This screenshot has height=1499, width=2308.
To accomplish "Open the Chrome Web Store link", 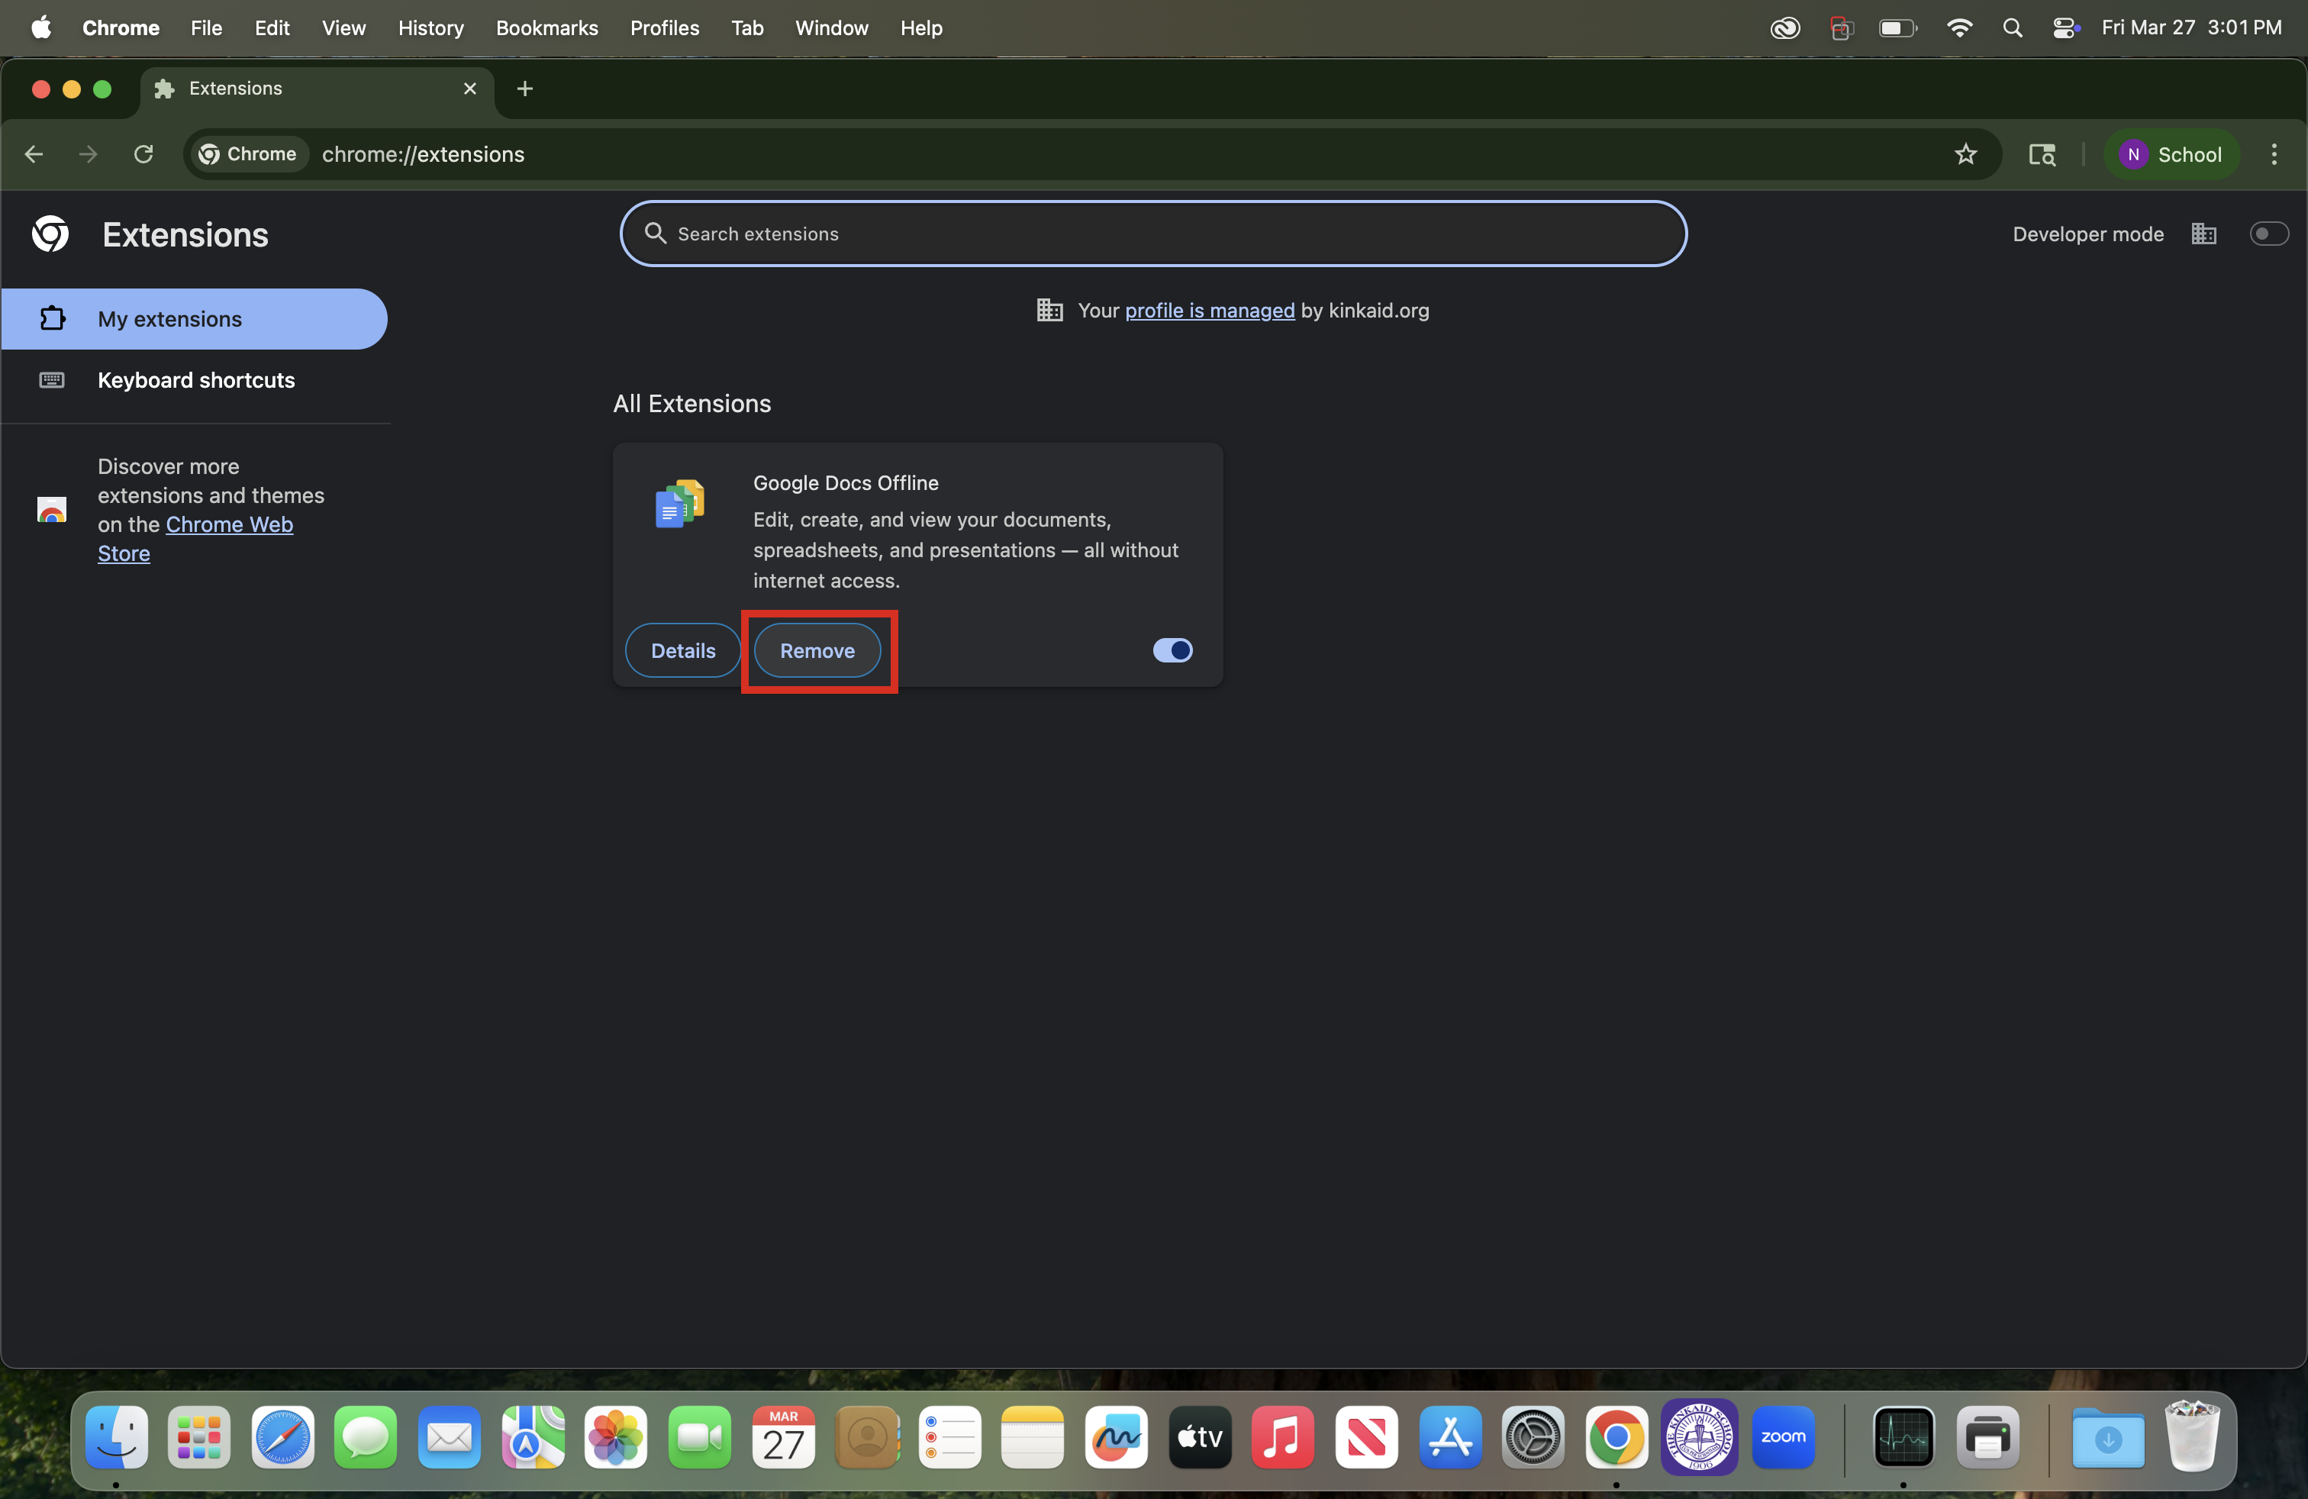I will 229,524.
